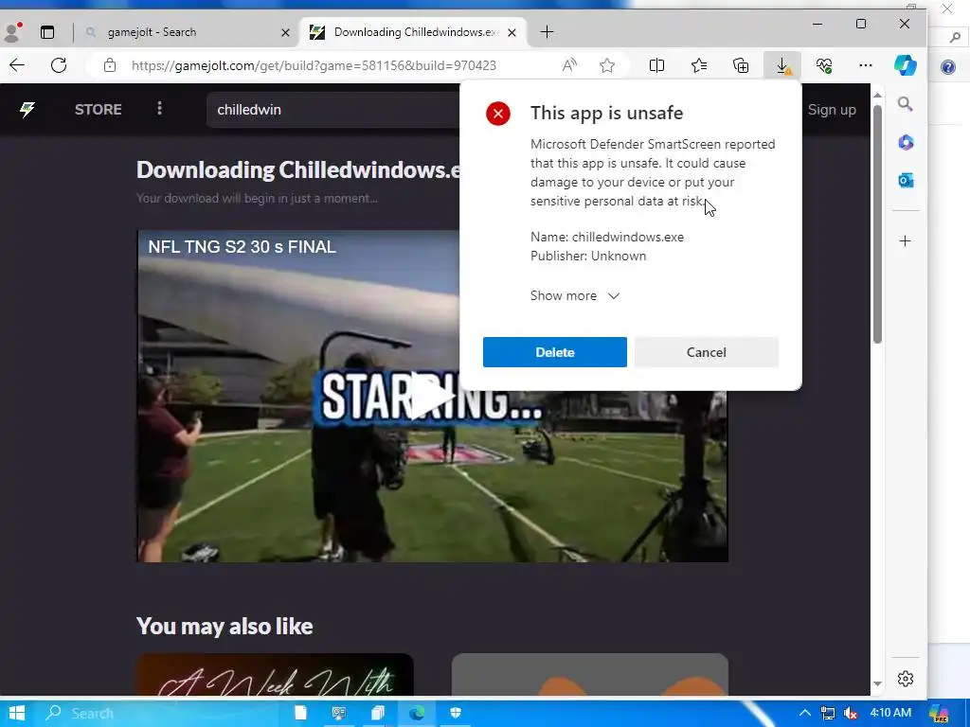Open sidebar settings gear icon
Viewport: 970px width, 727px height.
tap(905, 679)
